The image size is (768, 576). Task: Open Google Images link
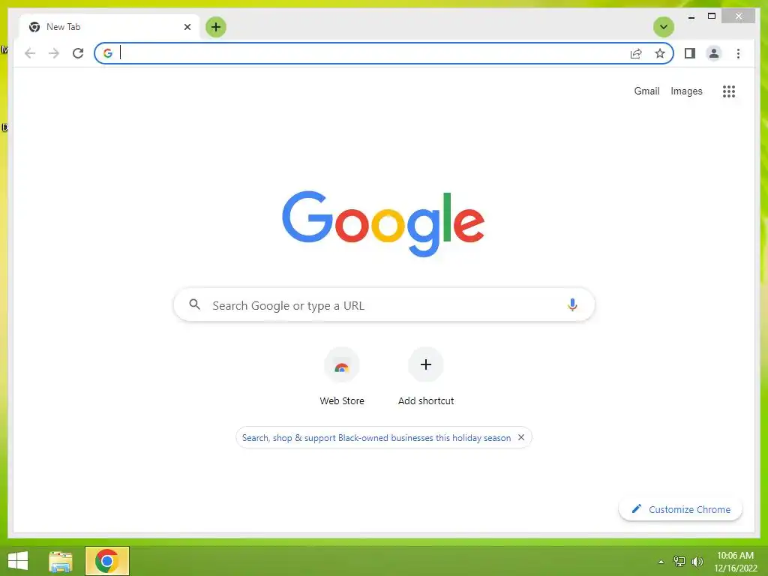686,91
